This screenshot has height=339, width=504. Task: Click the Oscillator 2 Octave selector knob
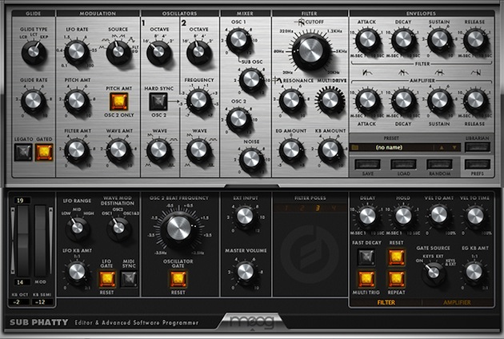(x=198, y=51)
